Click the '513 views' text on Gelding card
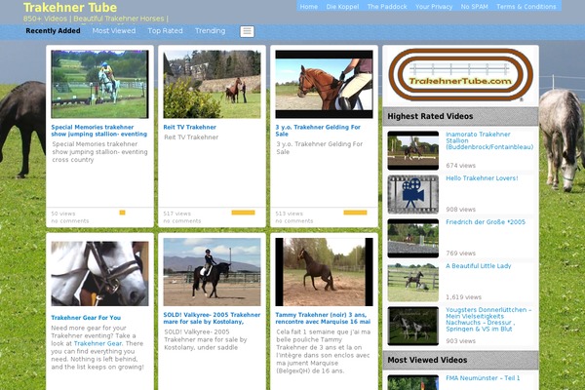585x390 pixels. click(x=290, y=214)
